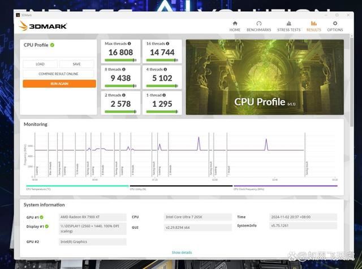
Task: Go to Benchmarks via gauge icon
Action: point(258,24)
